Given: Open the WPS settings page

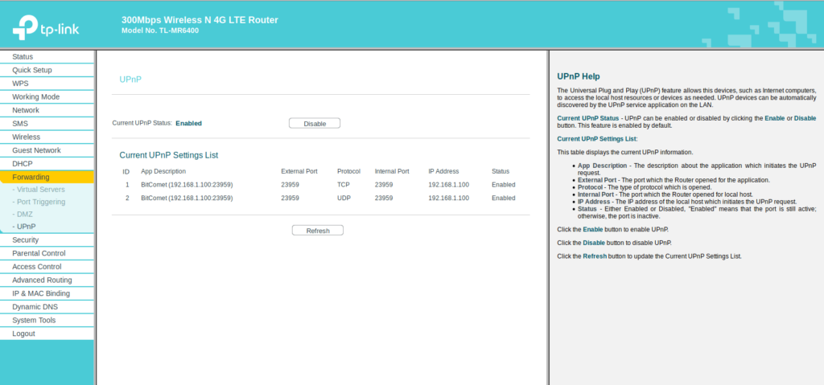Looking at the screenshot, I should (x=20, y=84).
